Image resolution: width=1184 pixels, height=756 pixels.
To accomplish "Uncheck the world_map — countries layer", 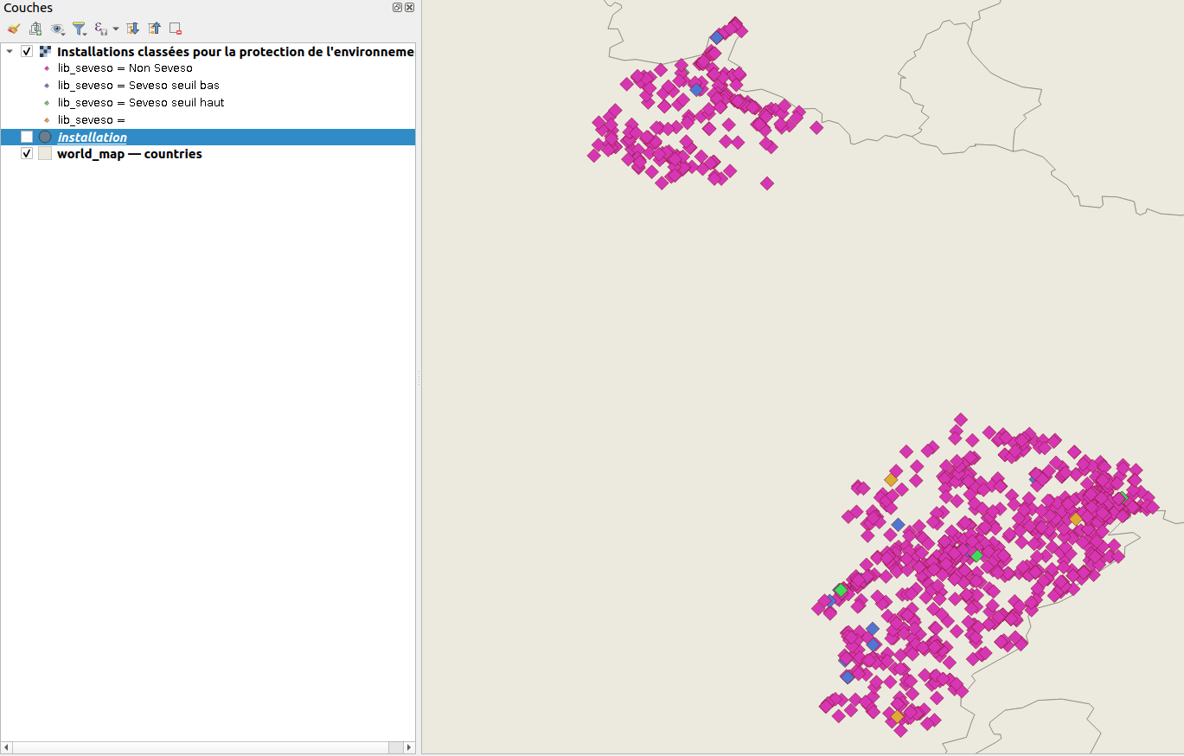I will pyautogui.click(x=26, y=153).
